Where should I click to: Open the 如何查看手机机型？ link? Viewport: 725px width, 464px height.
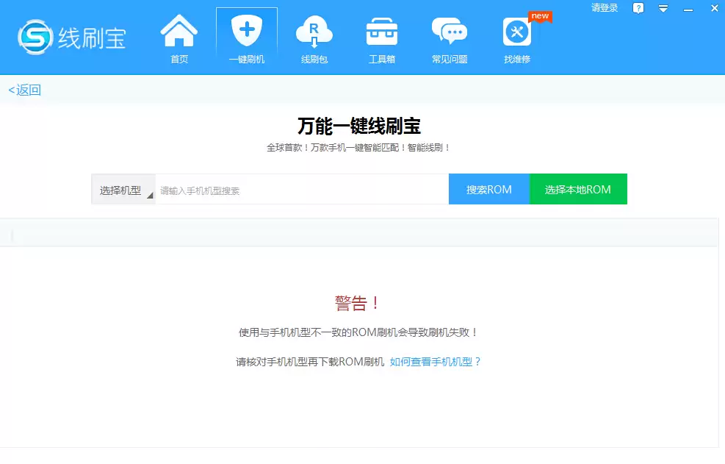435,362
